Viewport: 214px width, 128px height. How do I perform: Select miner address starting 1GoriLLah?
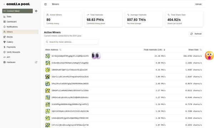pyautogui.click(x=70, y=77)
